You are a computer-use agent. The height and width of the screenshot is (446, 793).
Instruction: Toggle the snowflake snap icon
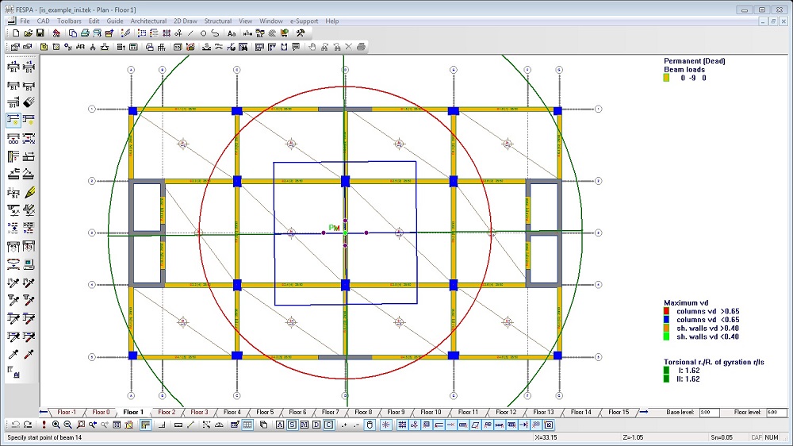(x=386, y=425)
